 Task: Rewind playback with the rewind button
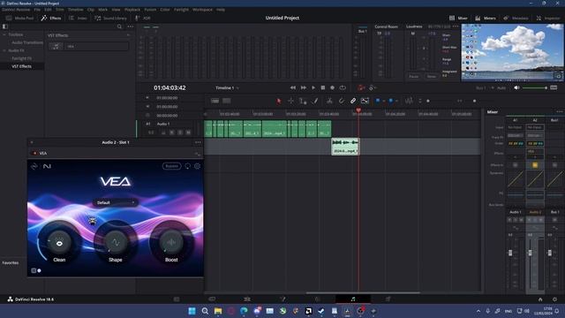pyautogui.click(x=293, y=87)
